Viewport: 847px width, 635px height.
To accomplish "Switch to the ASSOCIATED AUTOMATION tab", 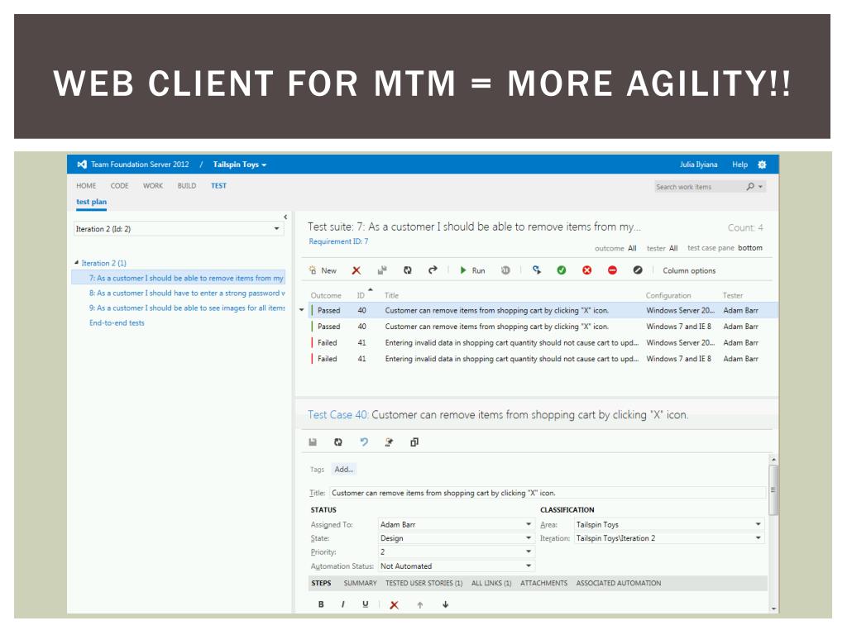I will coord(619,583).
